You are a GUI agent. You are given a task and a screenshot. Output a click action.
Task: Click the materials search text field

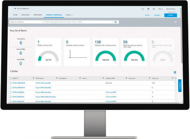[78, 22]
